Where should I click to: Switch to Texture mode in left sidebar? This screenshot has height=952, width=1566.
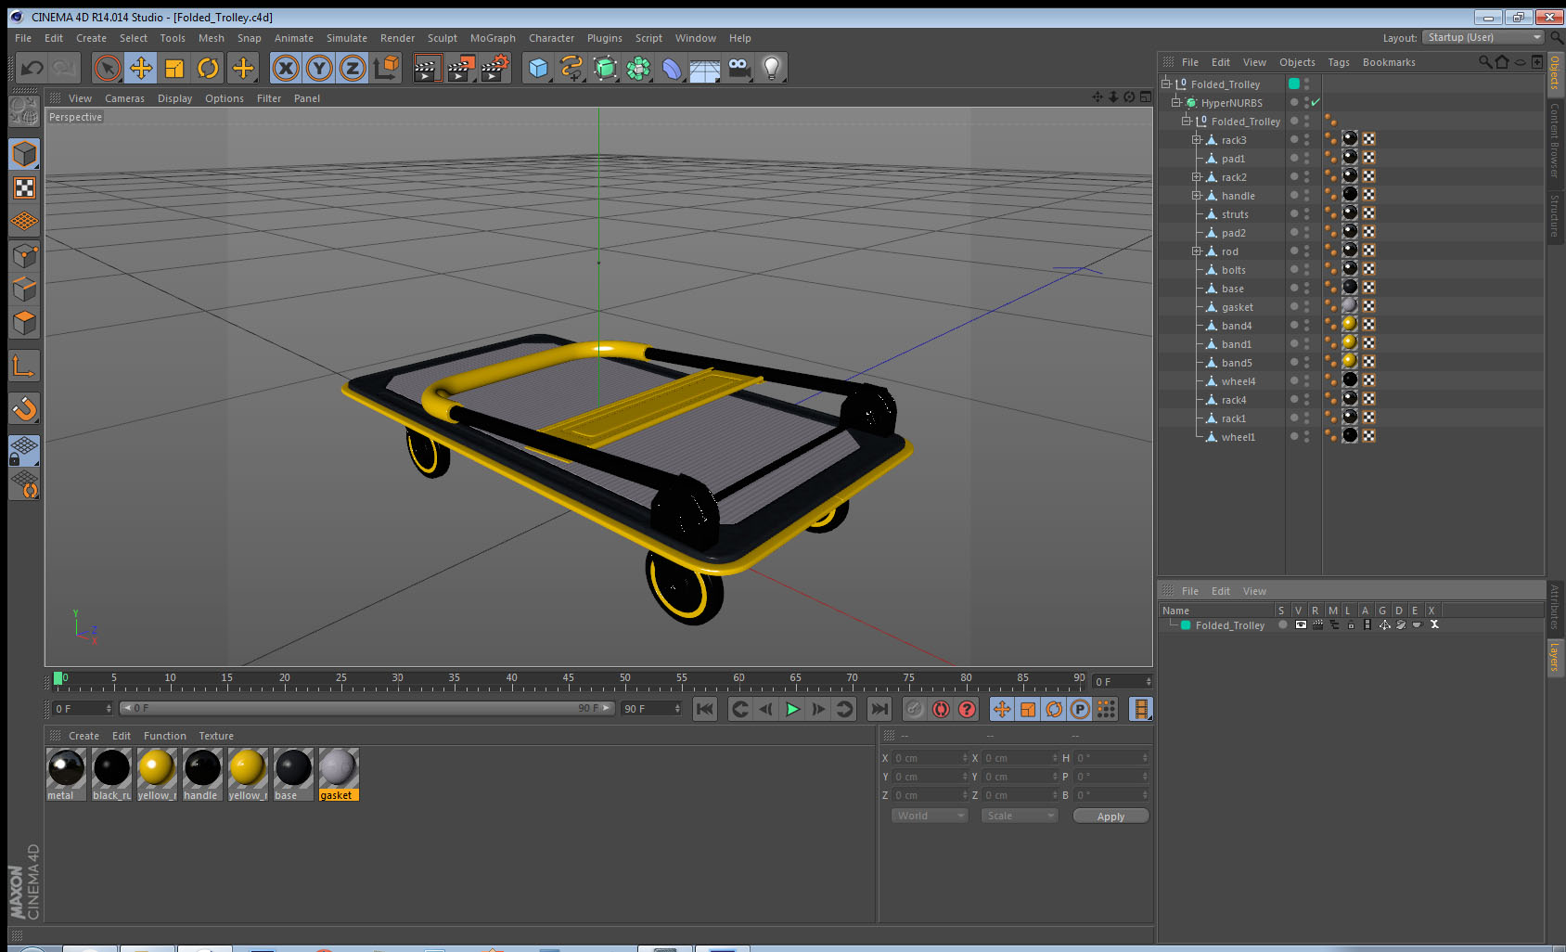click(24, 188)
